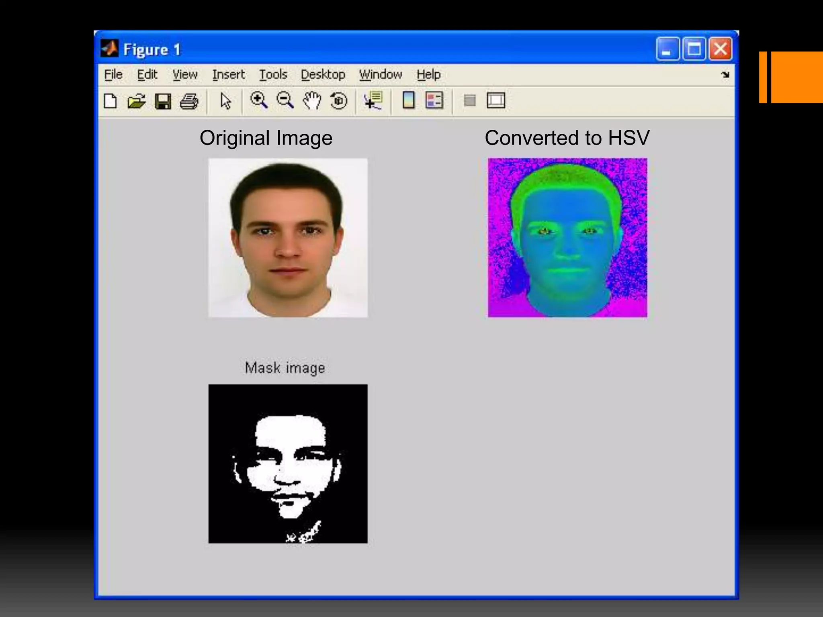Image resolution: width=823 pixels, height=617 pixels.
Task: Open the Insert menu
Action: click(x=228, y=75)
